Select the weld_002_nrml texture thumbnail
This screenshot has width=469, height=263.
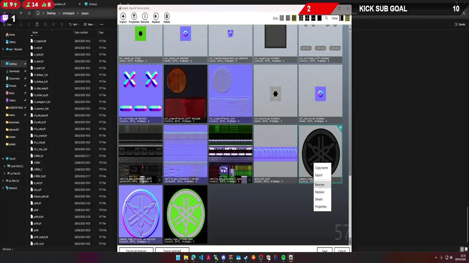(276, 154)
